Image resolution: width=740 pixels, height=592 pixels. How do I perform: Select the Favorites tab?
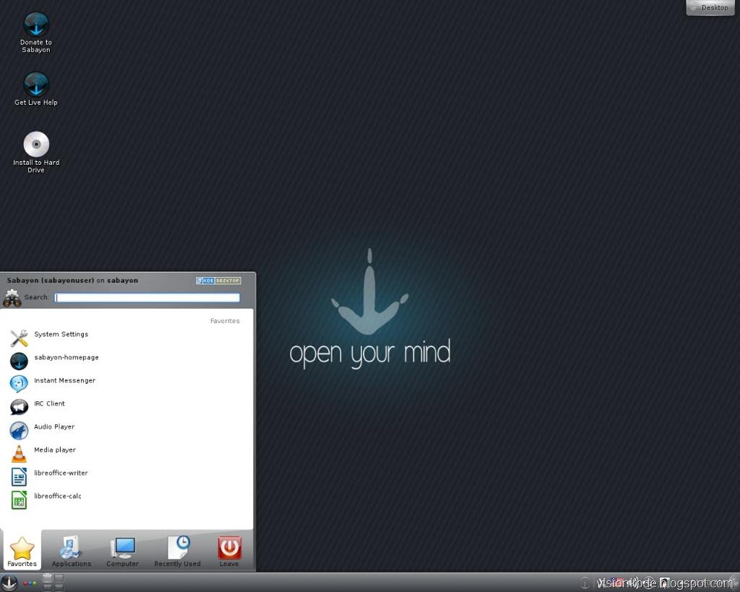point(22,551)
